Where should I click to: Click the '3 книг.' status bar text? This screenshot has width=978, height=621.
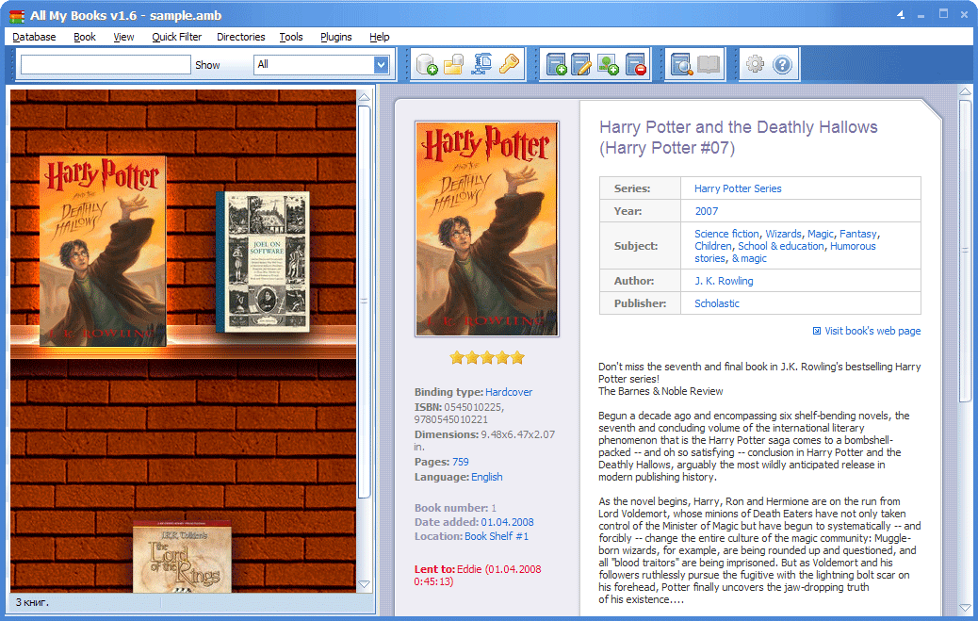tap(32, 602)
